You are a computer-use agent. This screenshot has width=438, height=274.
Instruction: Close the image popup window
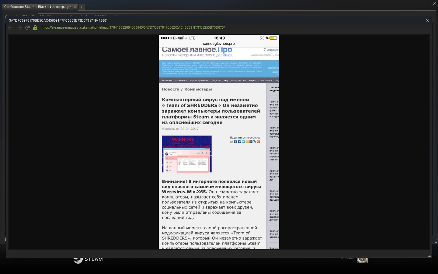[427, 20]
